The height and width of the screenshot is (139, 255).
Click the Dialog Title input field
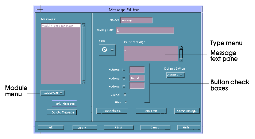(145, 30)
